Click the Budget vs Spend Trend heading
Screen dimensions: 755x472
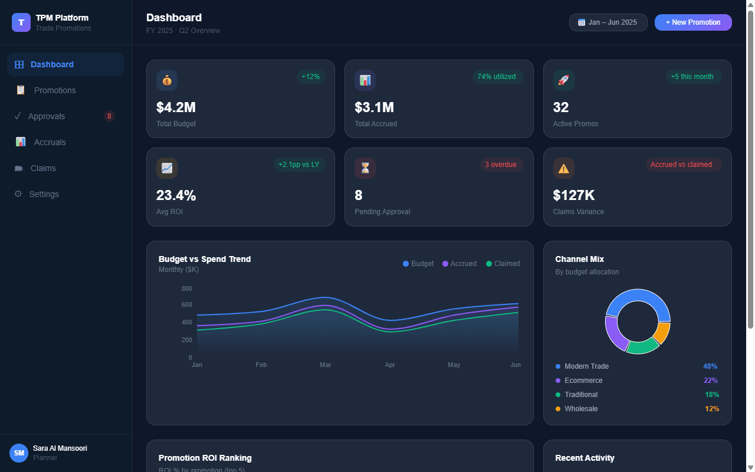point(205,259)
